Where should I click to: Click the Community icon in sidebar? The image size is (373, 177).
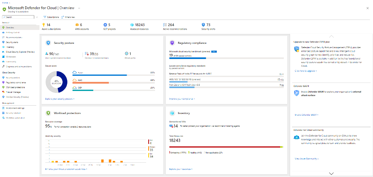point(3,62)
